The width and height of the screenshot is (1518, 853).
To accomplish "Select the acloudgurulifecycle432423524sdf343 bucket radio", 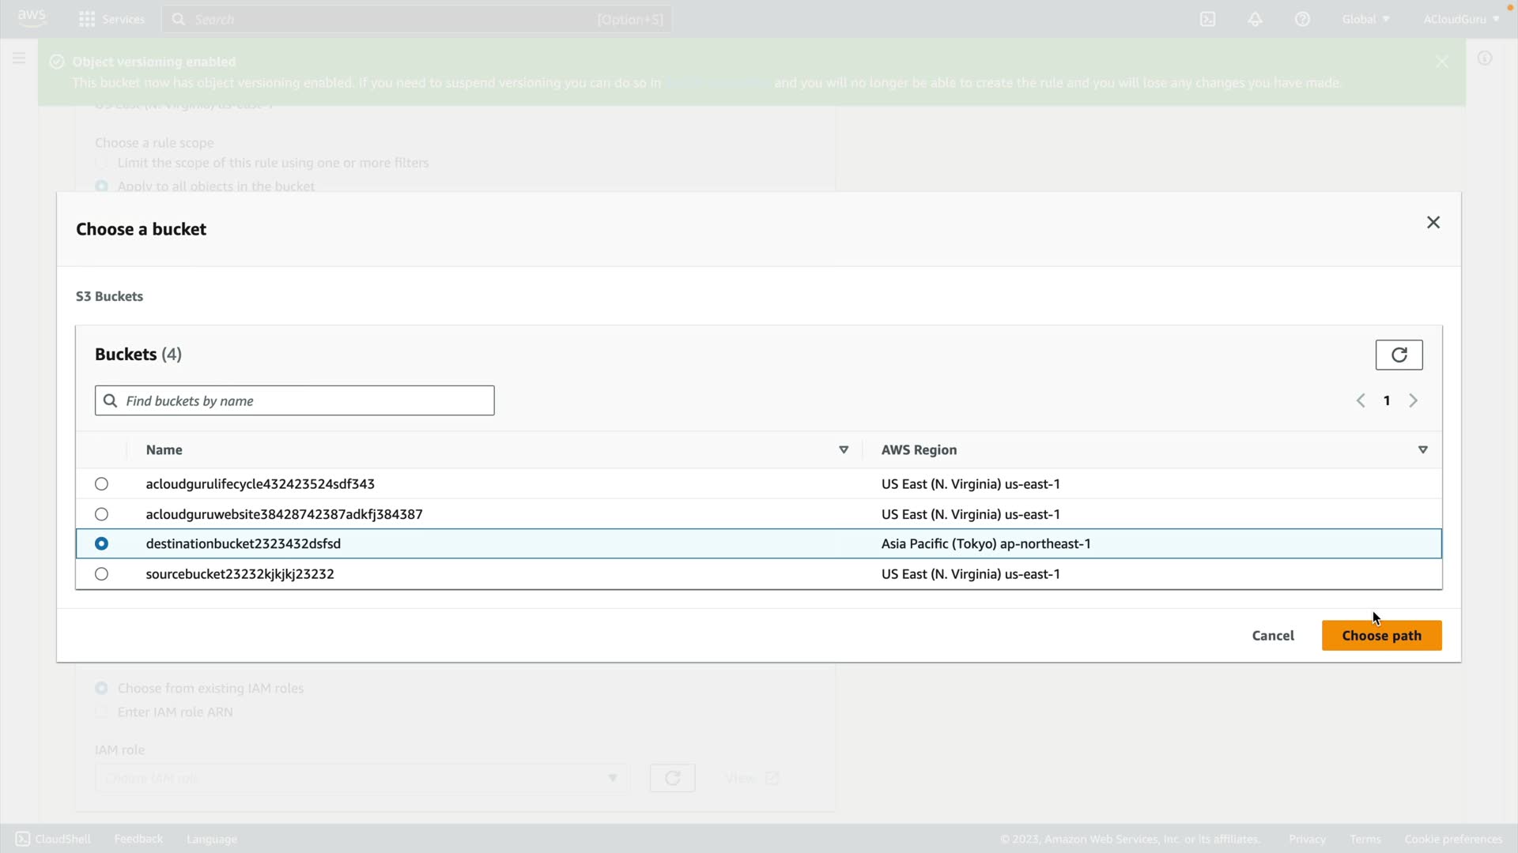I will point(101,484).
